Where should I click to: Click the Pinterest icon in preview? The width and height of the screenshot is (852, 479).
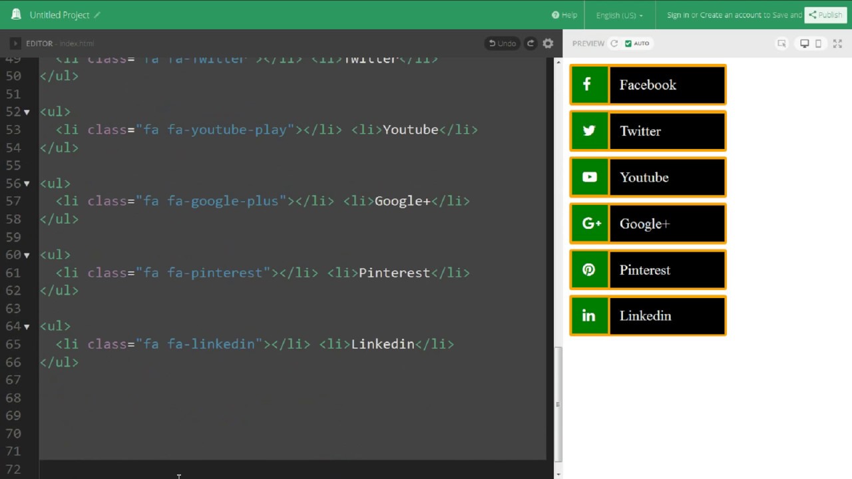coord(589,269)
